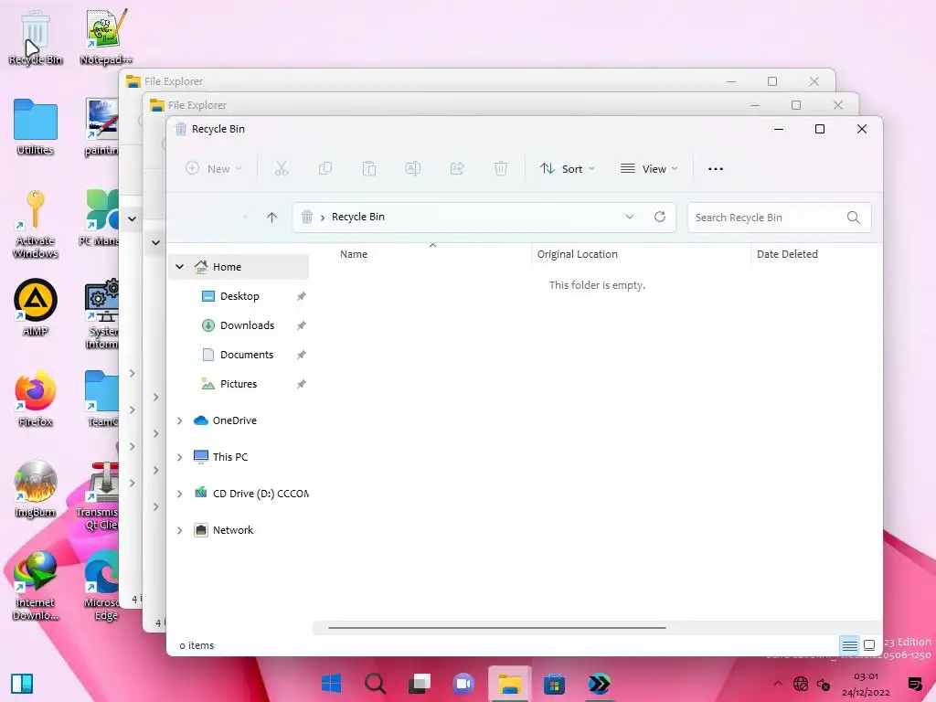Click the Recycle Bin icon in address bar
The height and width of the screenshot is (702, 936).
307,217
